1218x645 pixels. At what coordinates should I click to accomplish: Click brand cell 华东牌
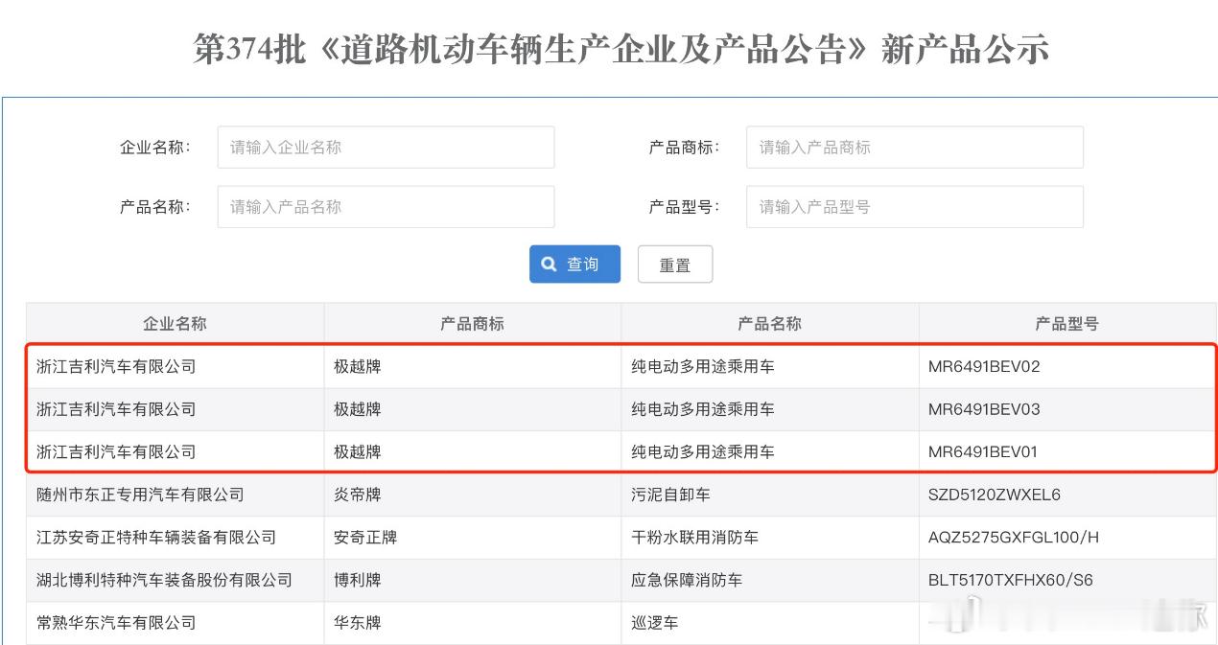(x=358, y=623)
